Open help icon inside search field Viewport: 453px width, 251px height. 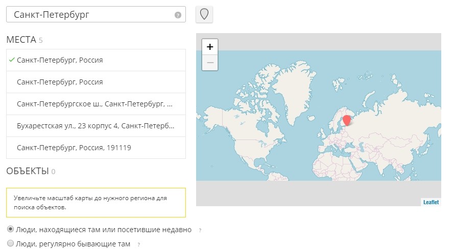tap(178, 15)
